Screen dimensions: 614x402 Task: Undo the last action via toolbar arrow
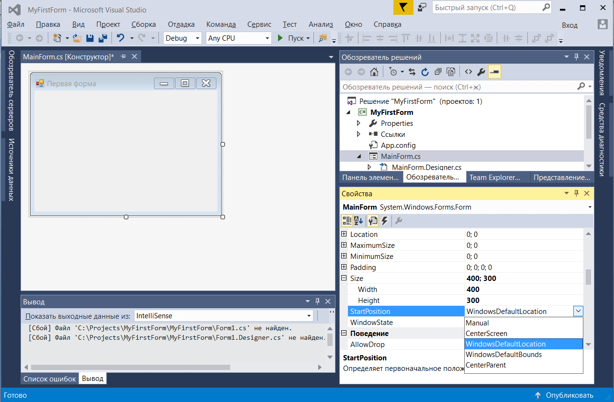coord(121,38)
